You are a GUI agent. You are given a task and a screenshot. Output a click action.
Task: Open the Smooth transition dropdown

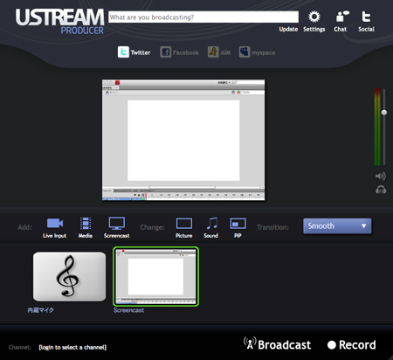[x=337, y=226]
